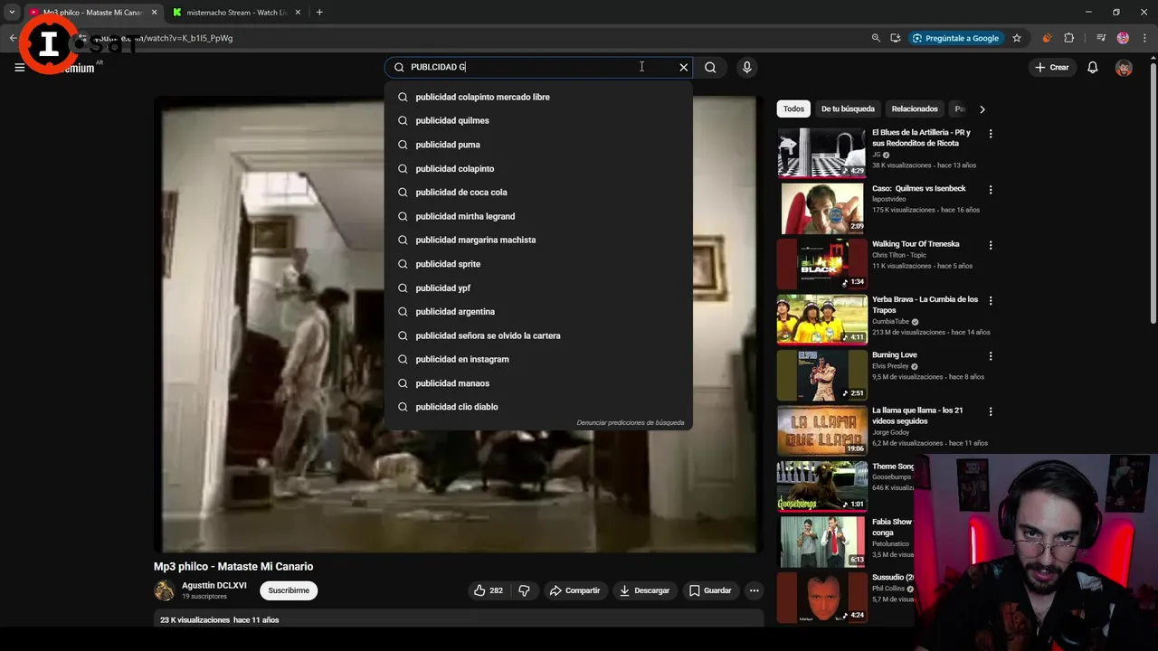
Task: Subscribe with the Suscribirme button
Action: pos(289,590)
